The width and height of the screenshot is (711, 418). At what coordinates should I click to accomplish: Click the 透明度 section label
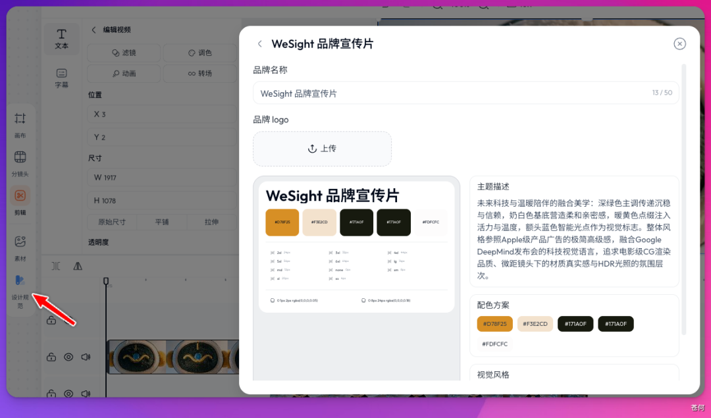point(98,242)
